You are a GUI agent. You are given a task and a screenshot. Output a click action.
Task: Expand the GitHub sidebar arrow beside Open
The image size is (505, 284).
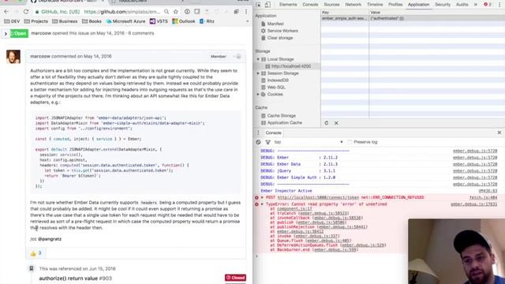[x=6, y=33]
